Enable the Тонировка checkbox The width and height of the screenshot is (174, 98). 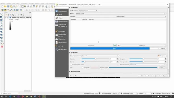pos(82,68)
